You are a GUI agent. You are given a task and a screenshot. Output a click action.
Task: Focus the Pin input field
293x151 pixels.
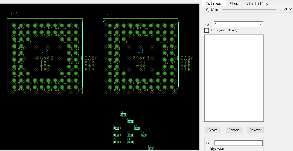click(x=238, y=143)
